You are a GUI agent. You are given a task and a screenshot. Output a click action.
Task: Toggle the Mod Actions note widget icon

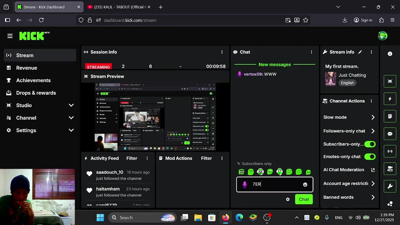390,116
